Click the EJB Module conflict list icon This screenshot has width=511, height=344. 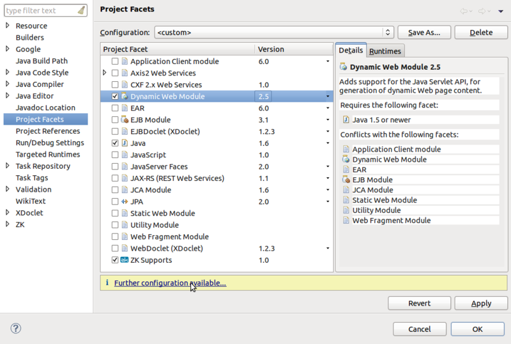346,180
